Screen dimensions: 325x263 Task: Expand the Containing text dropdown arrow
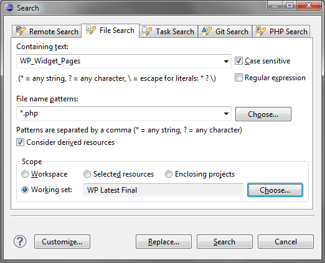point(226,62)
